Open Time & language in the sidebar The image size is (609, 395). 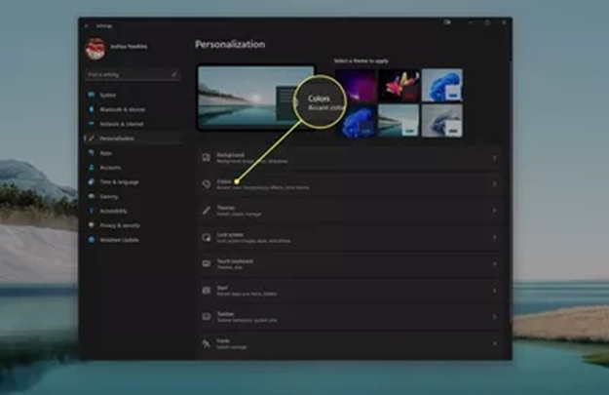119,181
